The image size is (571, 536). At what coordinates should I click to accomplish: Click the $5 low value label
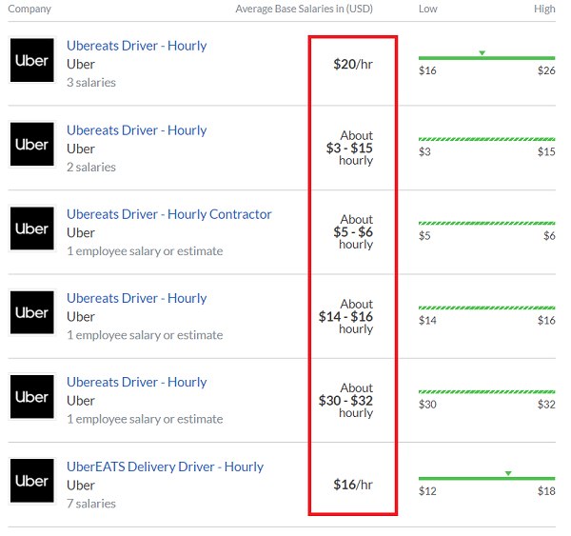pos(424,236)
